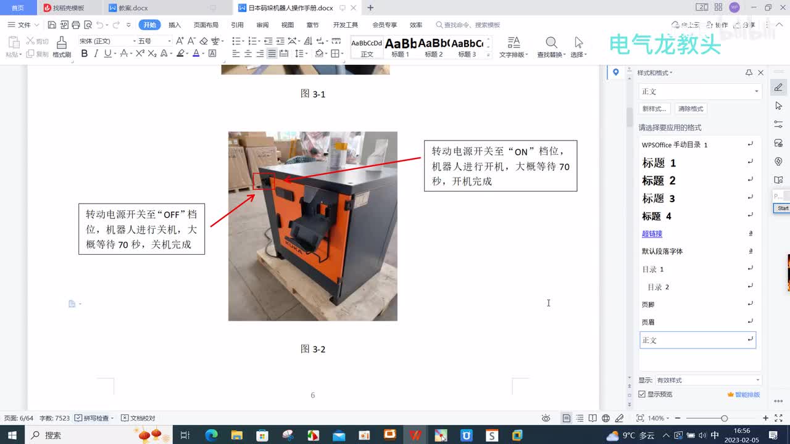
Task: Switch to the 开发工具 ribbon tab
Action: [346, 25]
